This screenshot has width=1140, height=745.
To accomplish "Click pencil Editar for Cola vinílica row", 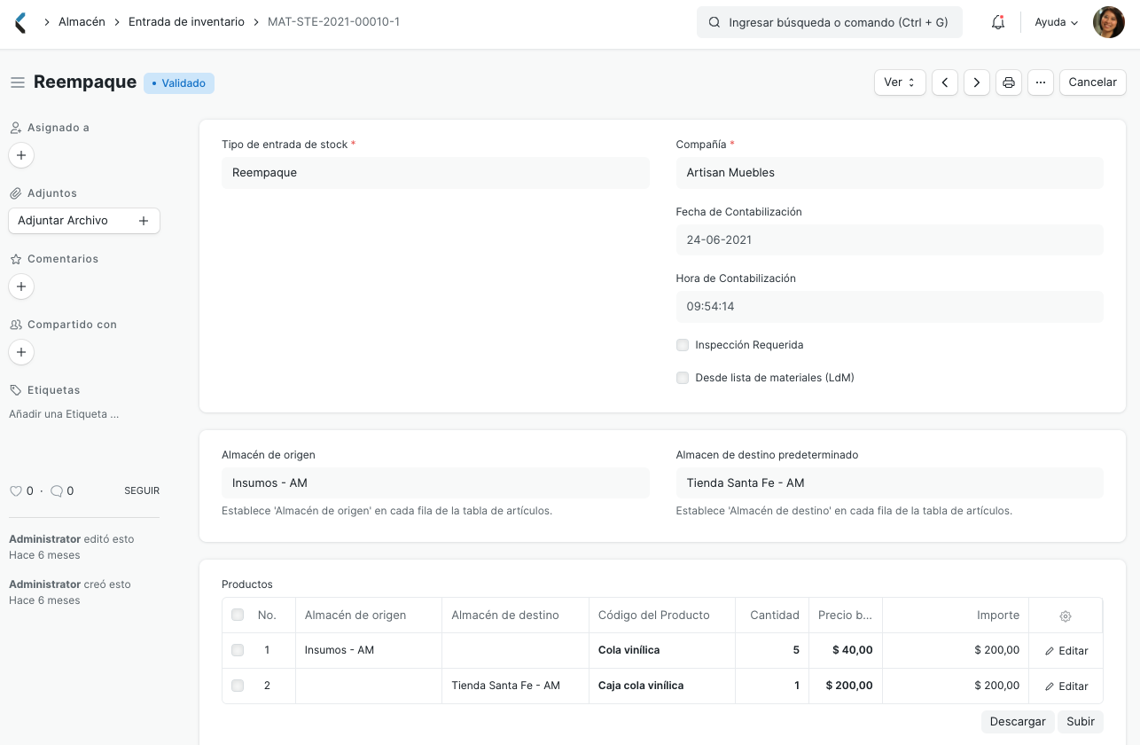I will pos(1066,650).
